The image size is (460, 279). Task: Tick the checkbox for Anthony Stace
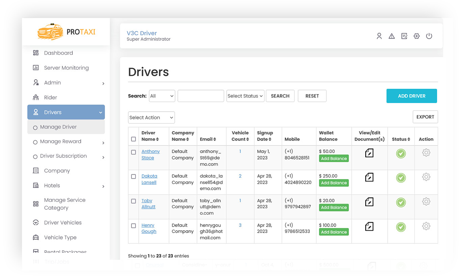[x=133, y=152]
